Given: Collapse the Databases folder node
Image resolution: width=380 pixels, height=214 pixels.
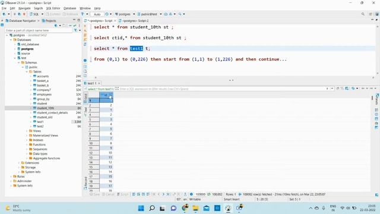Looking at the screenshot, I should pyautogui.click(x=11, y=40).
